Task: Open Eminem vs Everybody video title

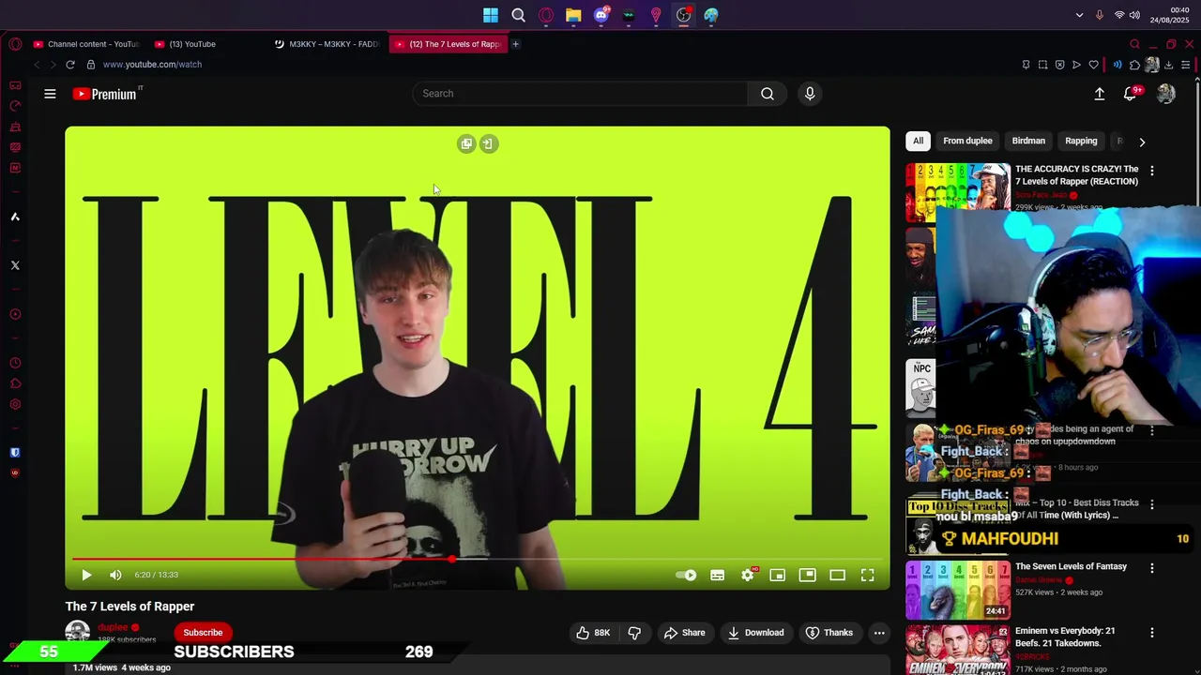Action: pyautogui.click(x=1065, y=637)
